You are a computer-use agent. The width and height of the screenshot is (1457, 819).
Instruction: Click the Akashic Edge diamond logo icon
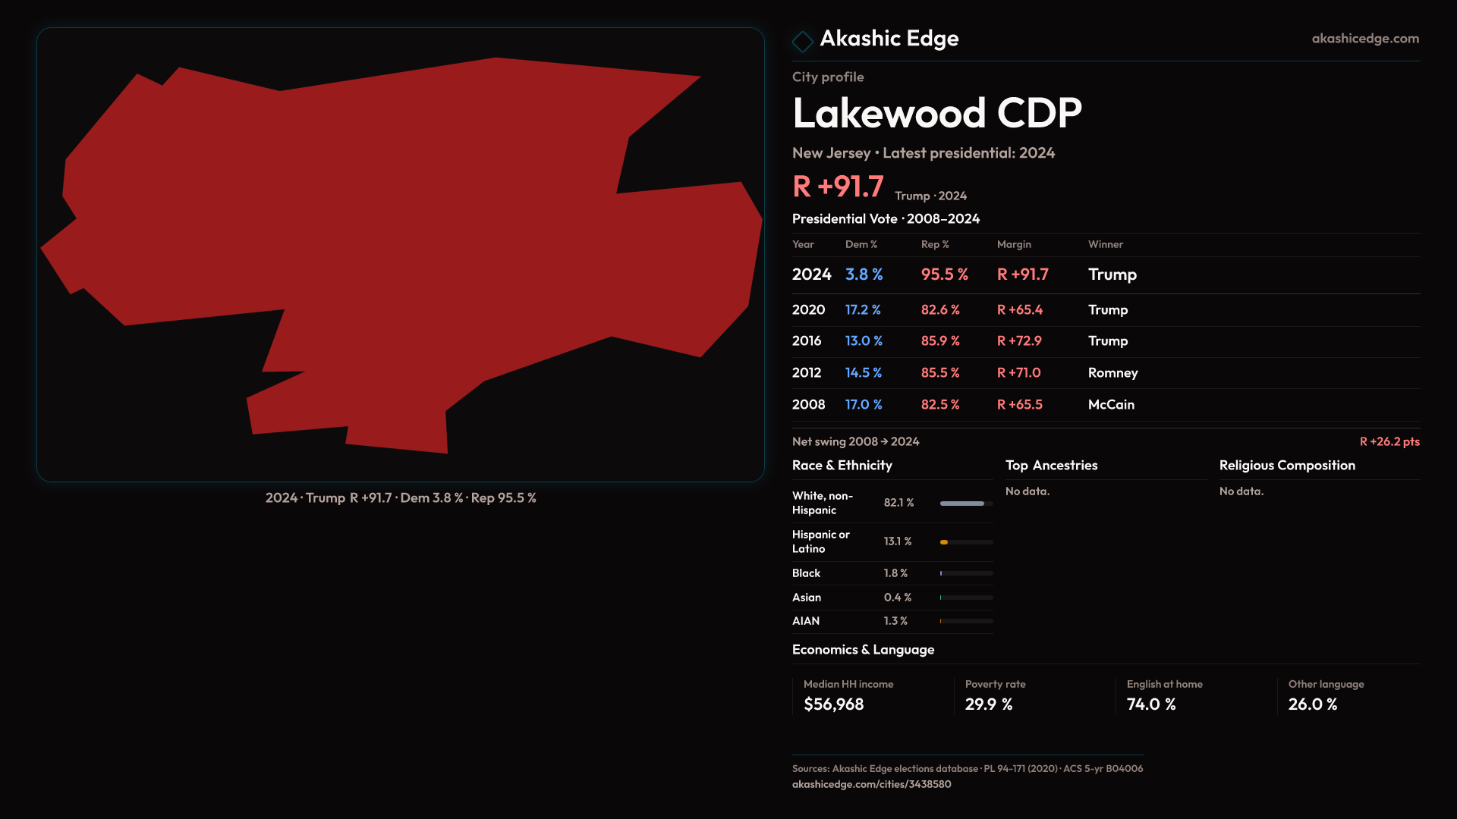tap(802, 41)
